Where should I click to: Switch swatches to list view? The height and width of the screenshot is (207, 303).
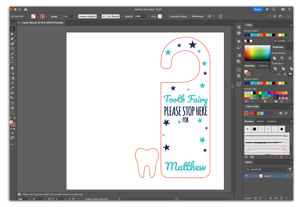tap(285, 74)
